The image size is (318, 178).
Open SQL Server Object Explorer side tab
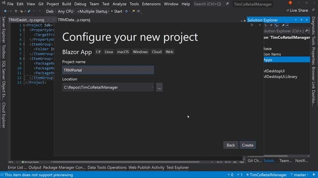click(3, 80)
